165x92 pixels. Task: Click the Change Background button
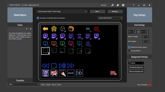pyautogui.click(x=136, y=67)
